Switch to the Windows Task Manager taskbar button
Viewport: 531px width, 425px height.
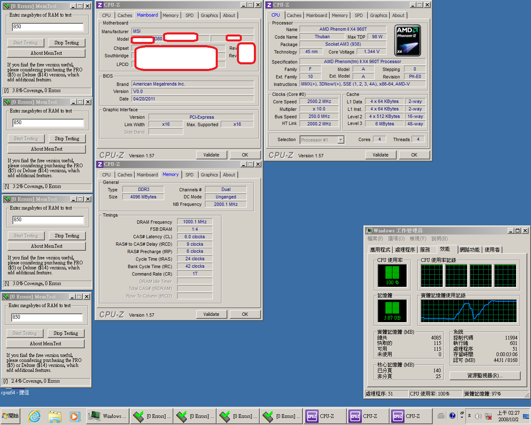(x=107, y=416)
